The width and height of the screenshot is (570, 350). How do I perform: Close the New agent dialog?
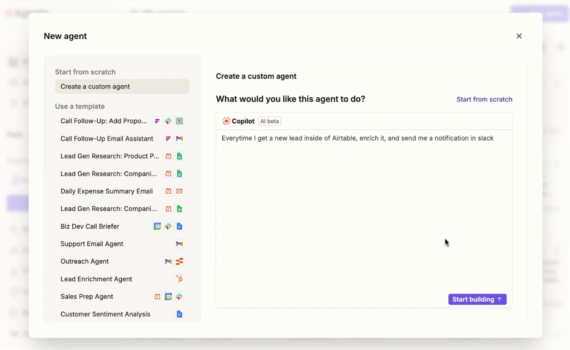519,36
